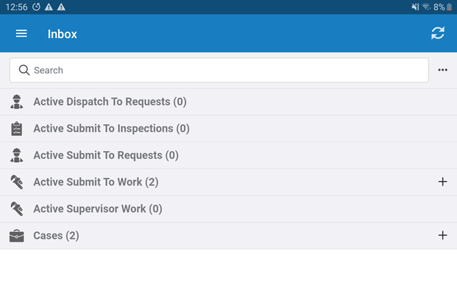This screenshot has height=286, width=457.
Task: Select Active Dispatch To Requests (0)
Action: tap(110, 102)
